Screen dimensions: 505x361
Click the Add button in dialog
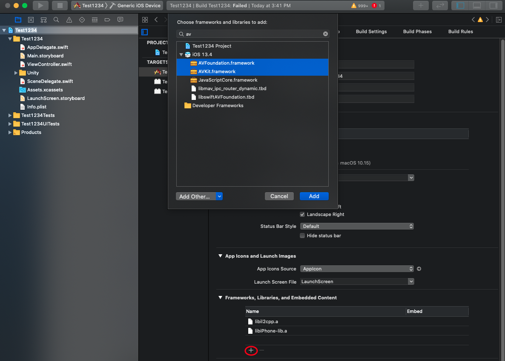tap(314, 196)
